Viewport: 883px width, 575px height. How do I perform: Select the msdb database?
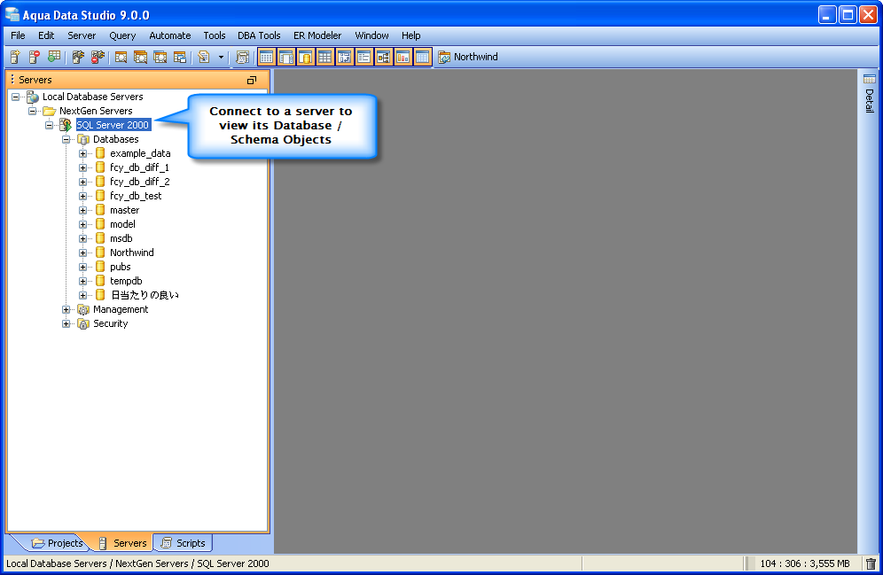pyautogui.click(x=121, y=238)
